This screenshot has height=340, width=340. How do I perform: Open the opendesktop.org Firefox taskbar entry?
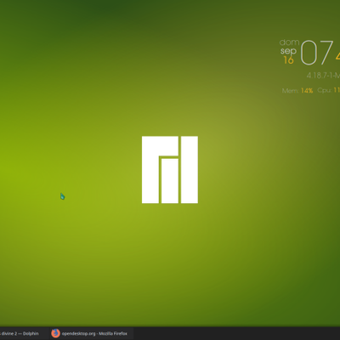pyautogui.click(x=91, y=333)
